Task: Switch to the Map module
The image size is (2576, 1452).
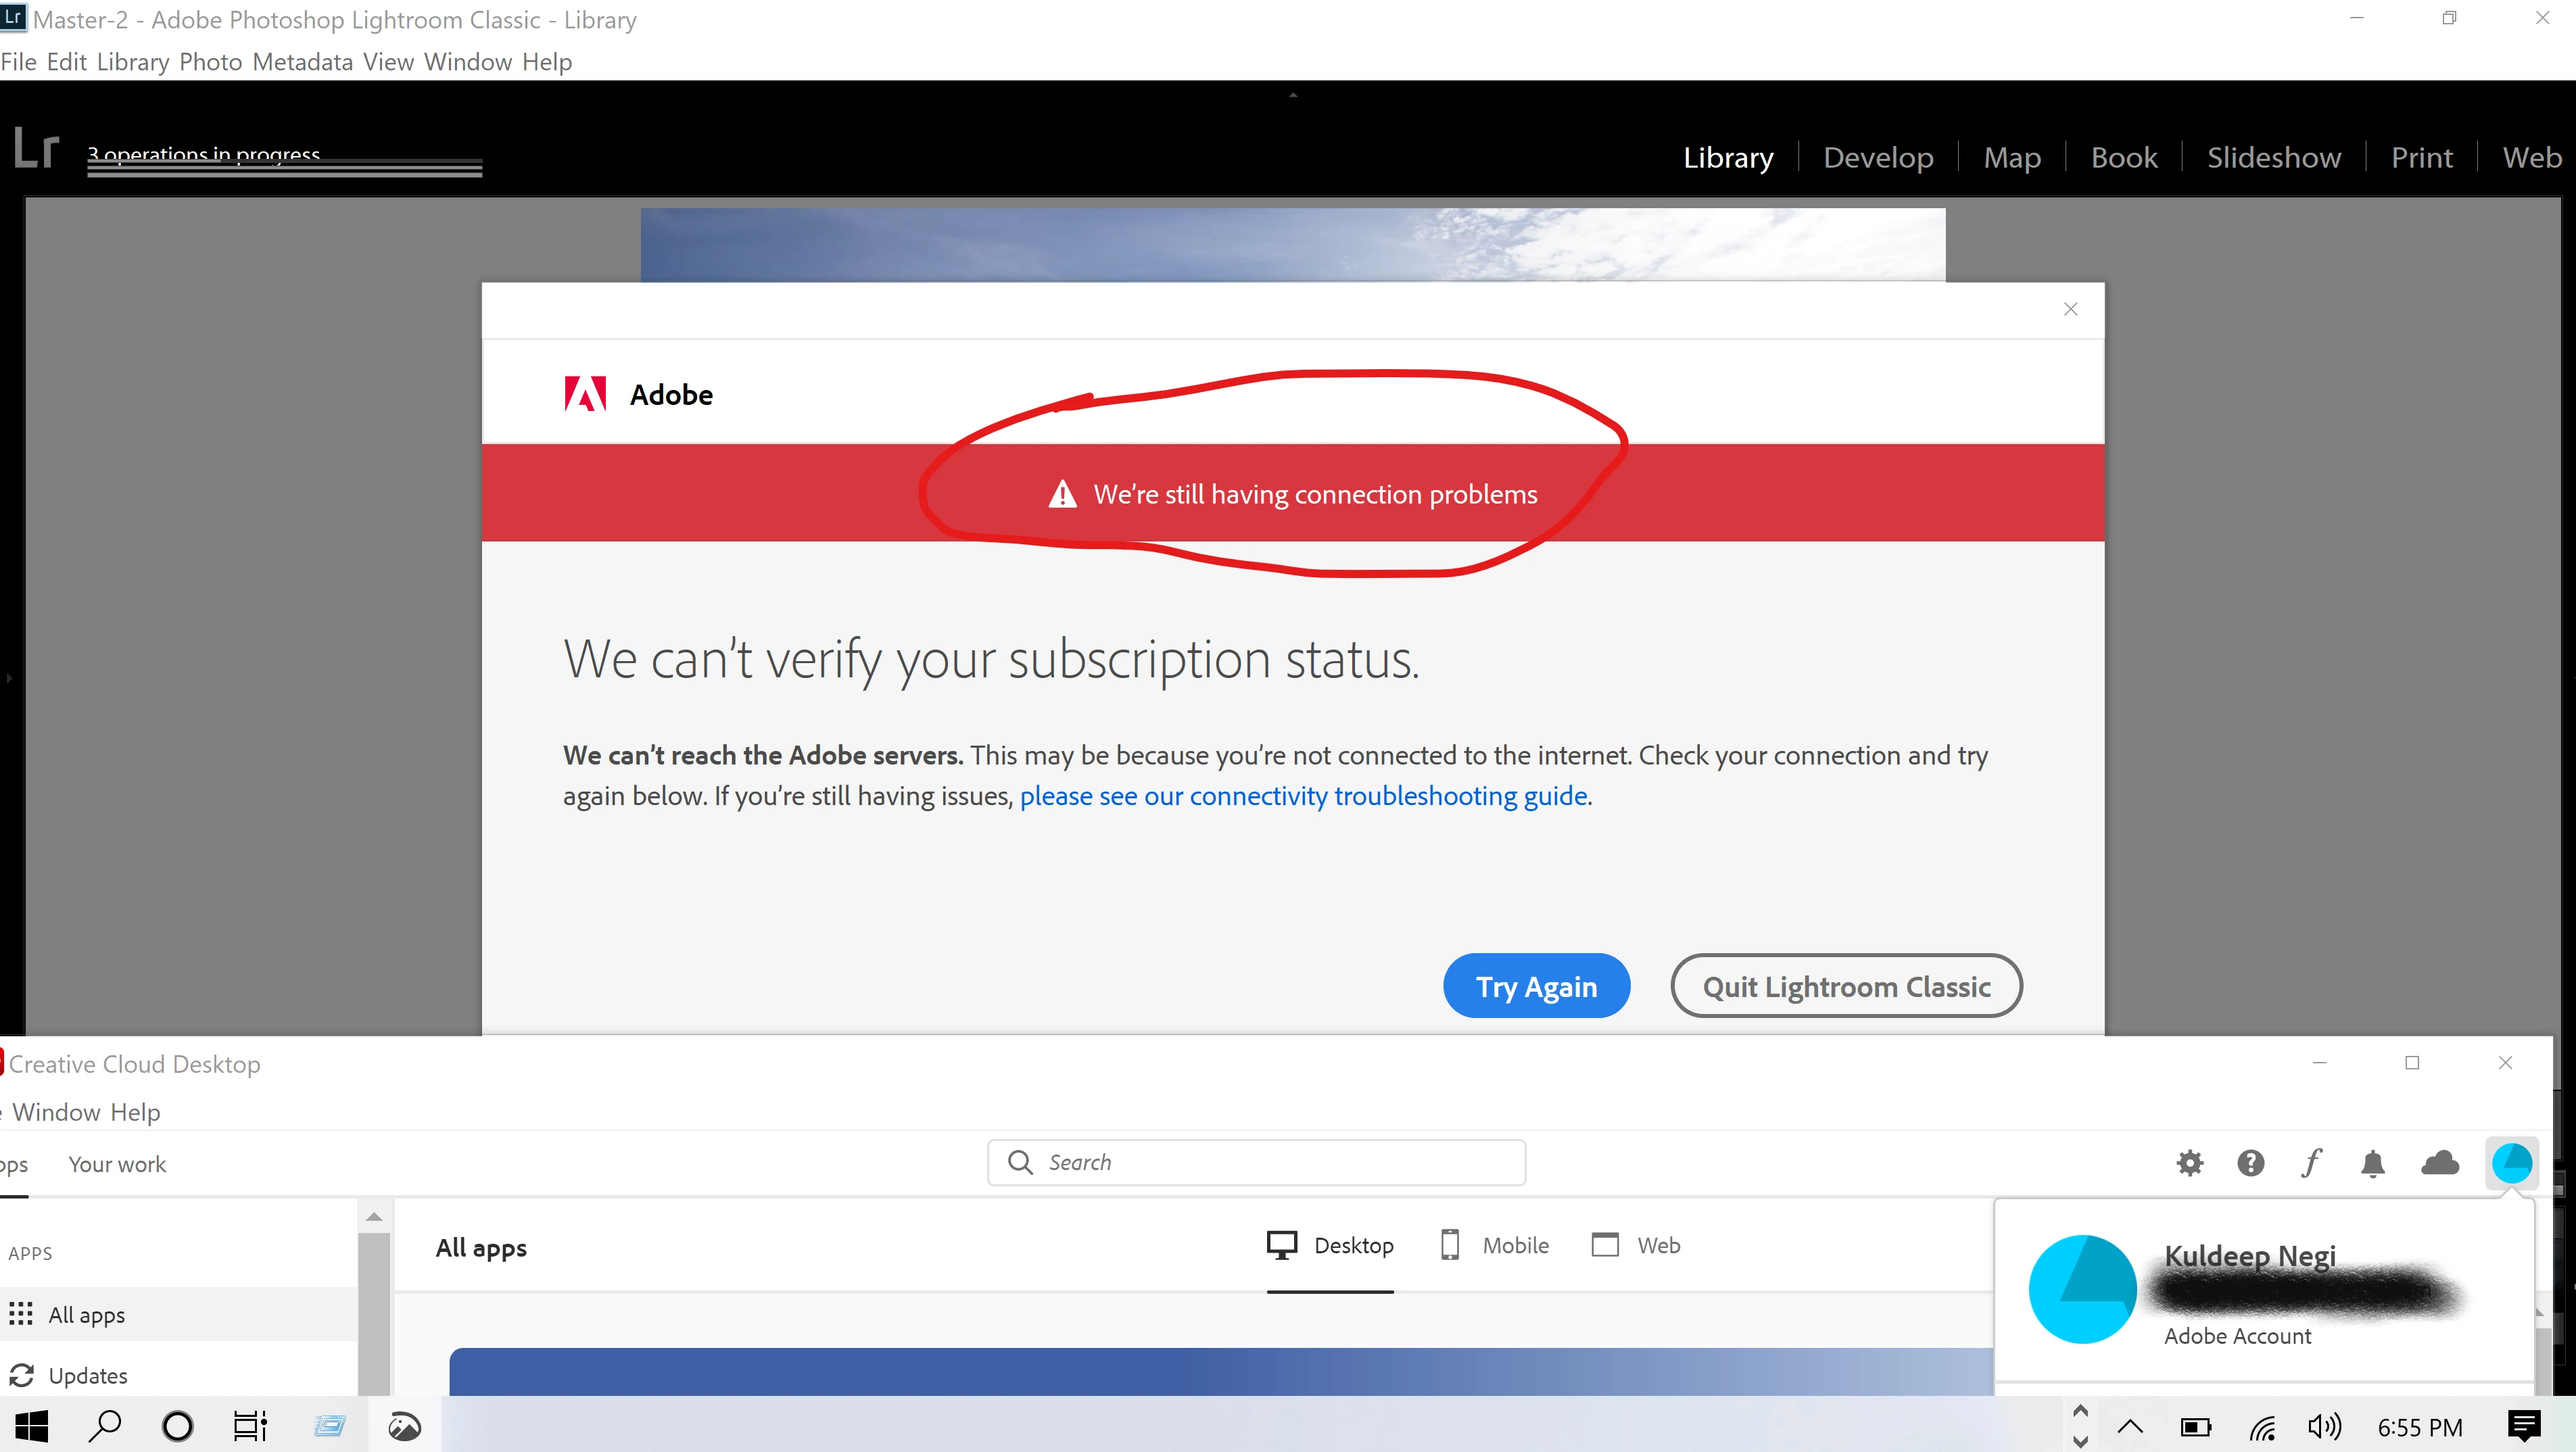Action: pyautogui.click(x=2012, y=158)
